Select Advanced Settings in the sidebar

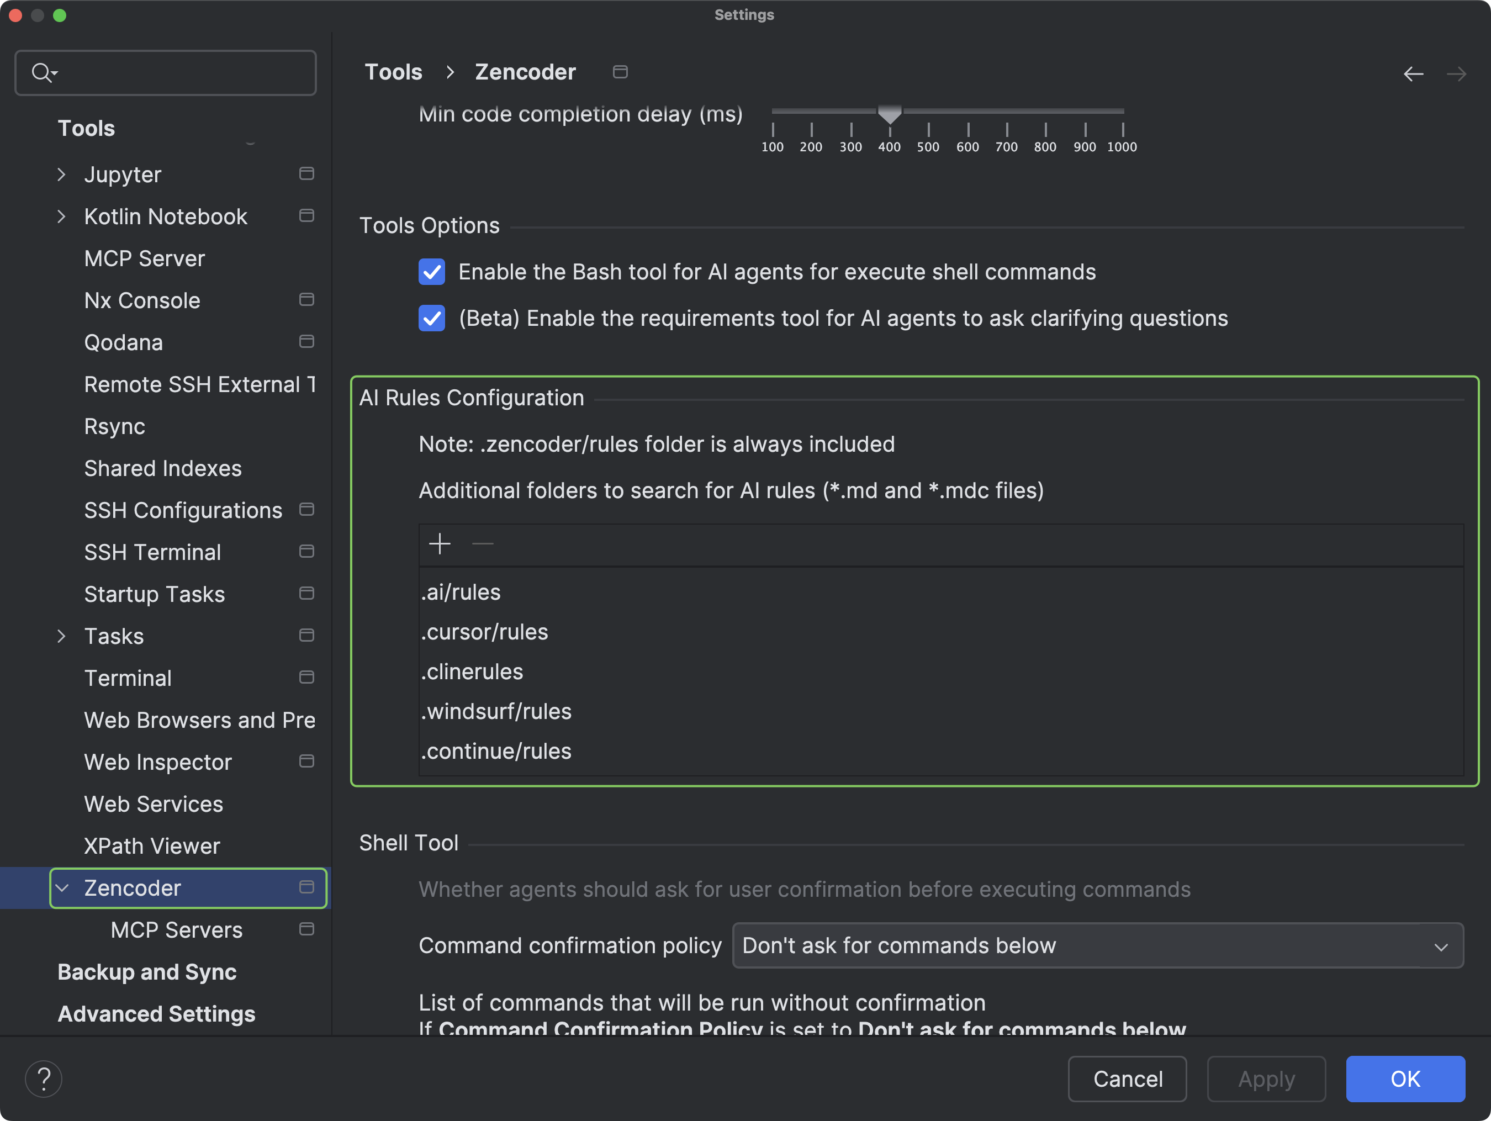(x=156, y=1014)
